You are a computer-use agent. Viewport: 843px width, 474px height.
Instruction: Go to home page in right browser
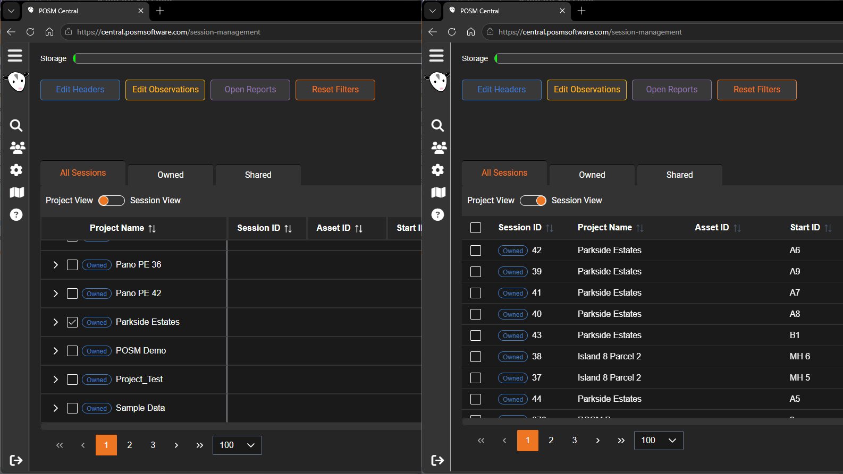click(471, 32)
